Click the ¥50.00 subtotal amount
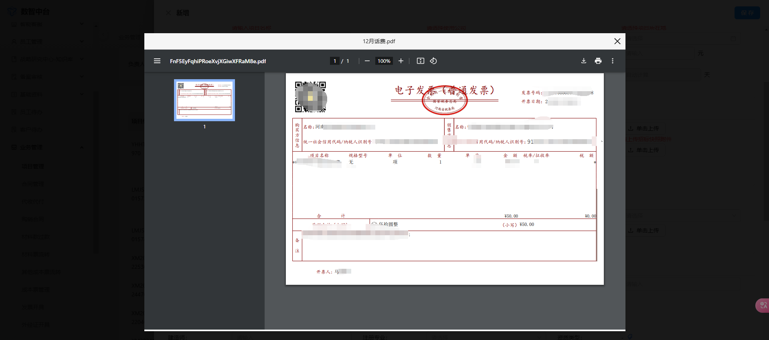Image resolution: width=769 pixels, height=340 pixels. 511,216
